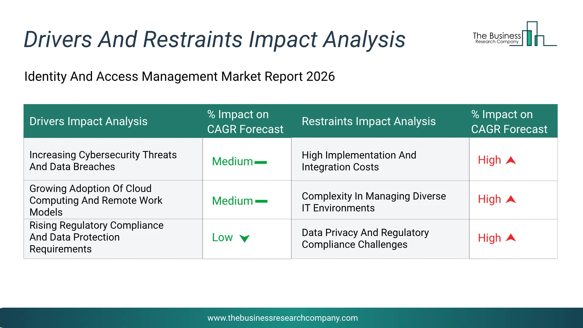Click The Business Research Company logo
The width and height of the screenshot is (583, 328).
click(x=515, y=34)
